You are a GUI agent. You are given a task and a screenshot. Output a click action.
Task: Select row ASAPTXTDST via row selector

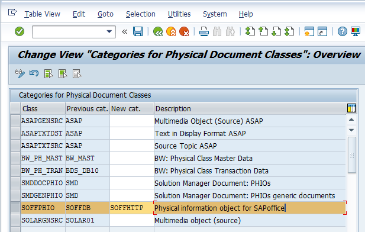click(15, 133)
